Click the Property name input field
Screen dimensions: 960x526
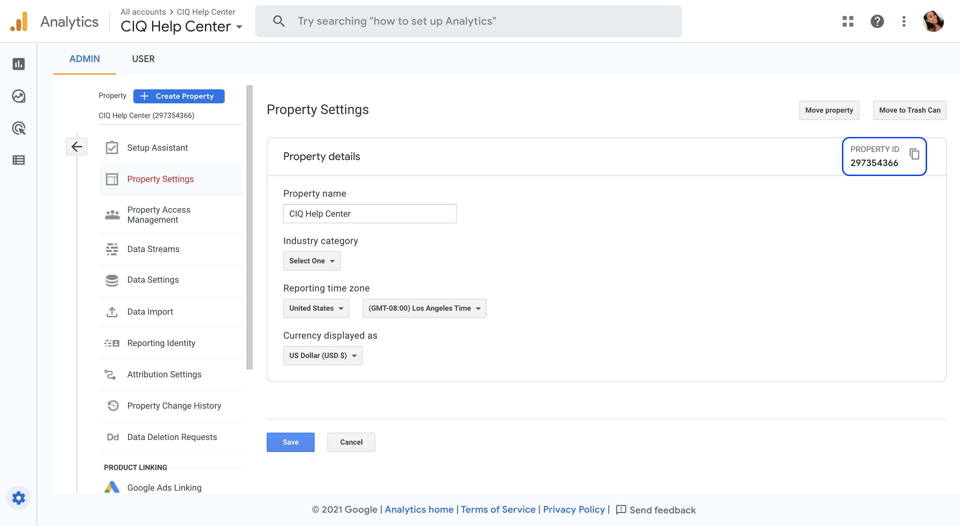tap(370, 214)
